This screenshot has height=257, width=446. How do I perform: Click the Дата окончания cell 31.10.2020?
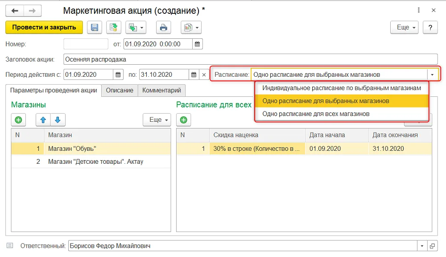400,149
